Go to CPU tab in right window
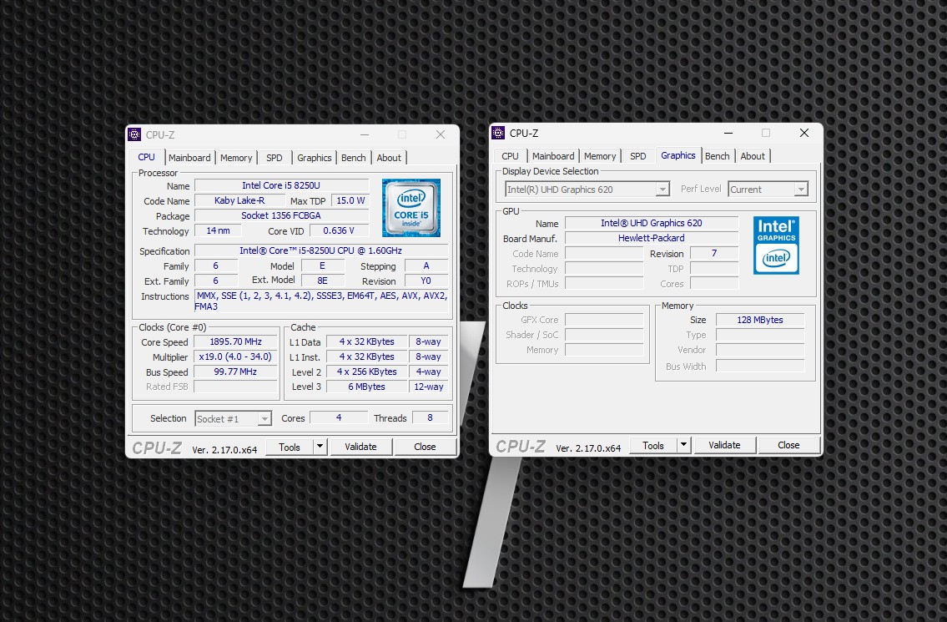 point(510,156)
